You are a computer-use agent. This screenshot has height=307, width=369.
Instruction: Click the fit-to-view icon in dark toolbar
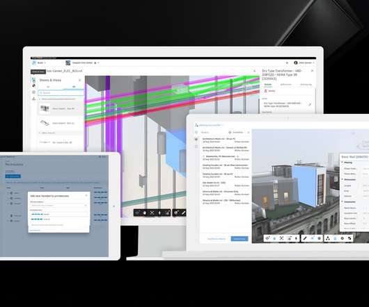coord(152,213)
